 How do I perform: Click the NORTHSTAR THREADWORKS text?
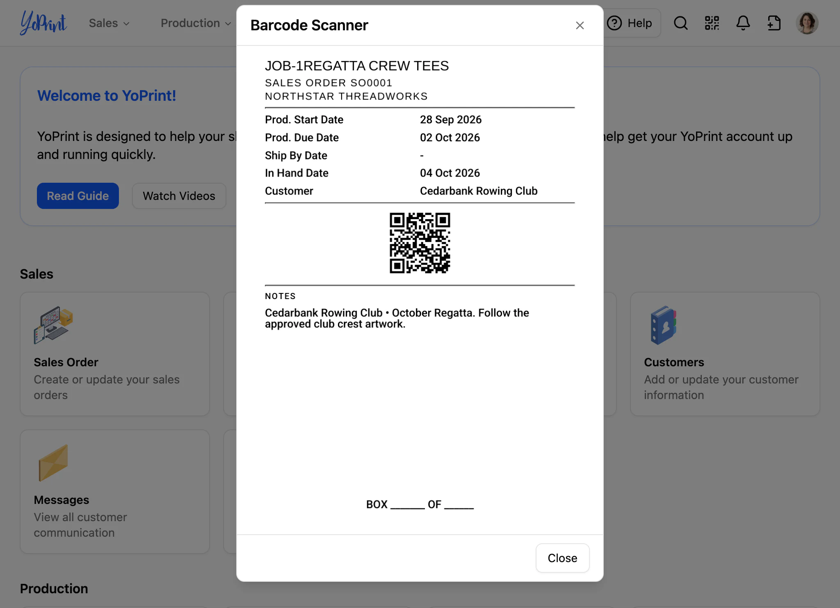346,96
